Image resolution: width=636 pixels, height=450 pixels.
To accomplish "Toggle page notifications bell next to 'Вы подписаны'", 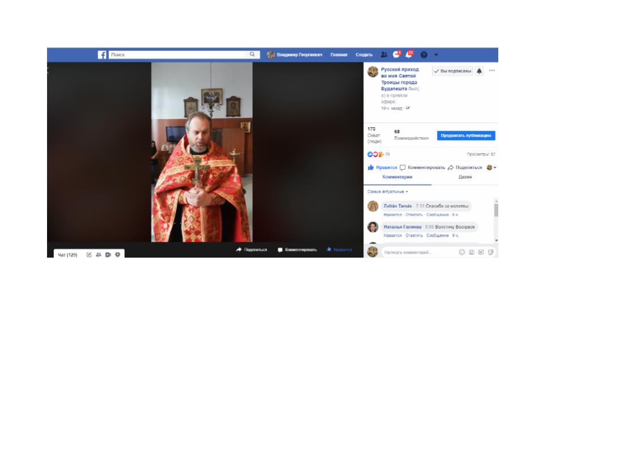I will click(479, 71).
